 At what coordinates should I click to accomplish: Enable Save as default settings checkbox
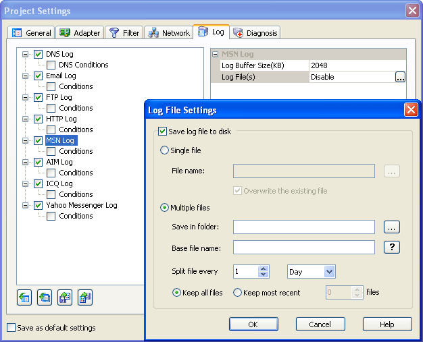(11, 328)
